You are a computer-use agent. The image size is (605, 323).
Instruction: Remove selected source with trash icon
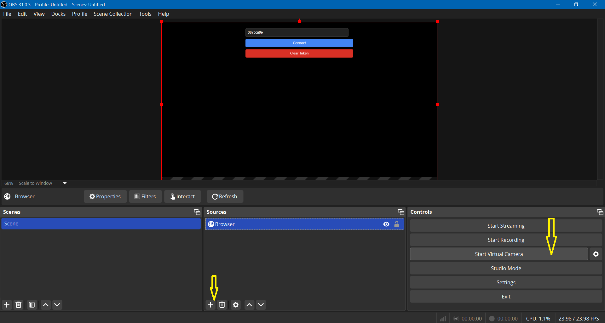[x=222, y=305]
